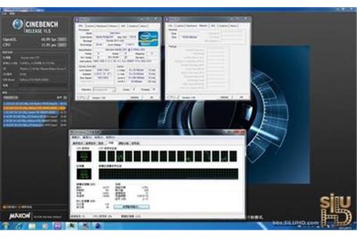Click the MAXON logo in Cinebench

(x=20, y=215)
